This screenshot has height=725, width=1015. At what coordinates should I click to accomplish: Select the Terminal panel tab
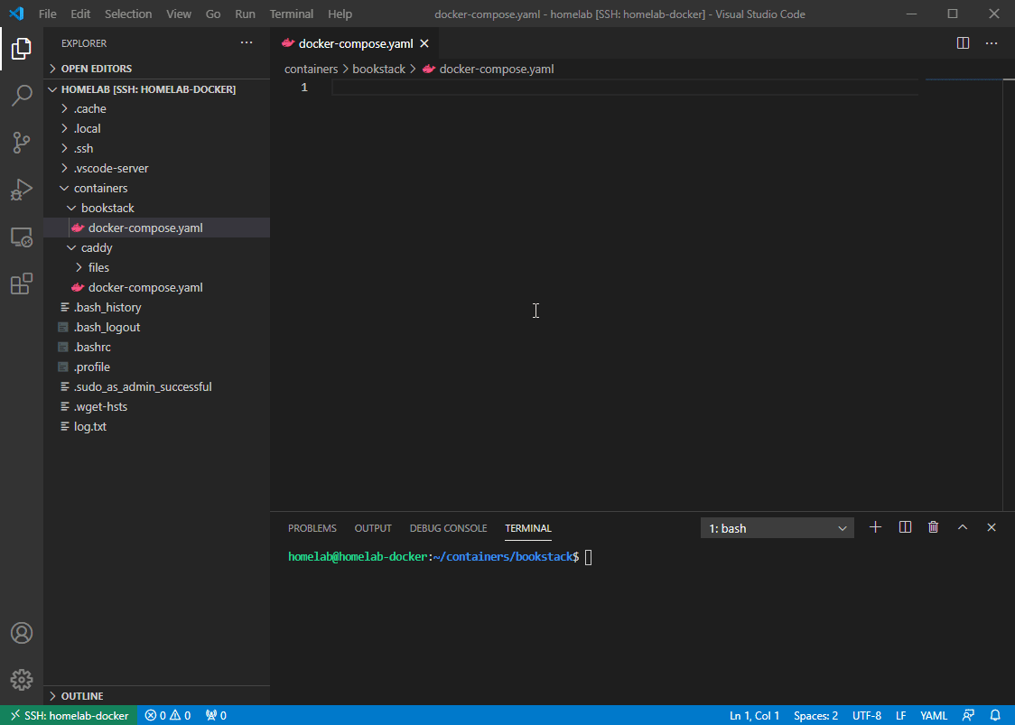pyautogui.click(x=528, y=528)
